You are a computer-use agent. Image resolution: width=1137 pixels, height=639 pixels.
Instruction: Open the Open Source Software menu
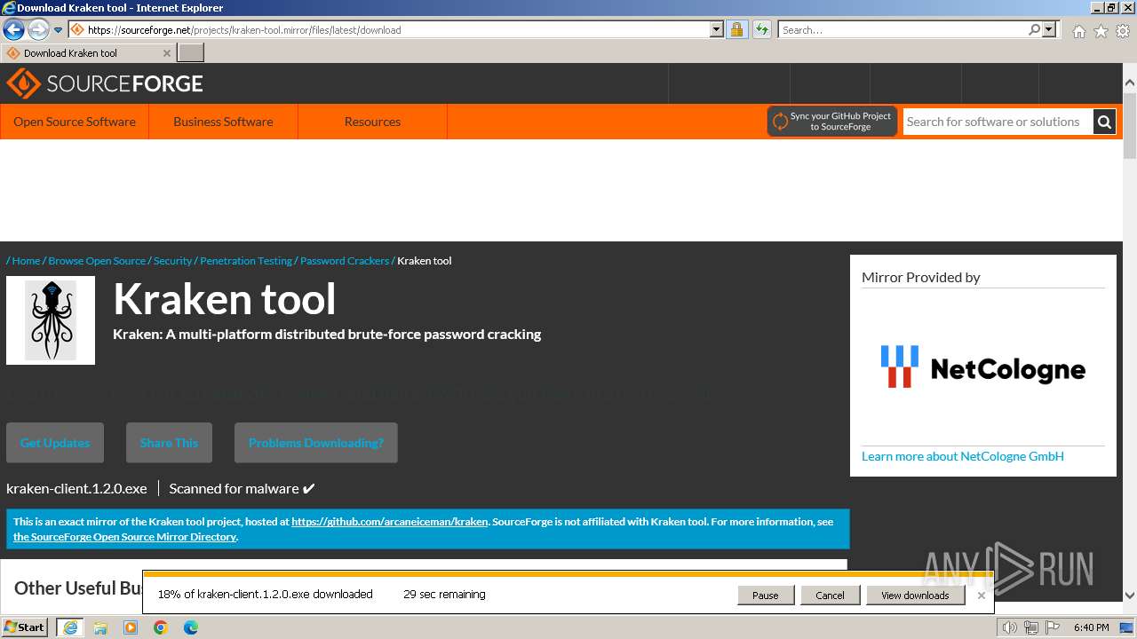click(x=75, y=122)
